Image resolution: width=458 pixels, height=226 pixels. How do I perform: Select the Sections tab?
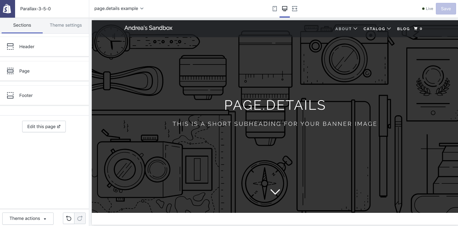(22, 25)
